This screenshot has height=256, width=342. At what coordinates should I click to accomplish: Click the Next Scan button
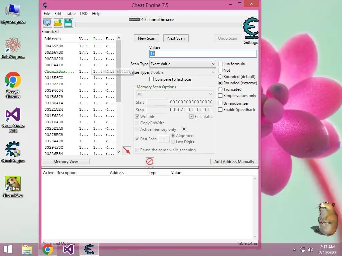pyautogui.click(x=176, y=38)
